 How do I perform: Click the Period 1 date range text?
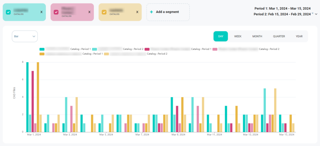[x=282, y=8]
